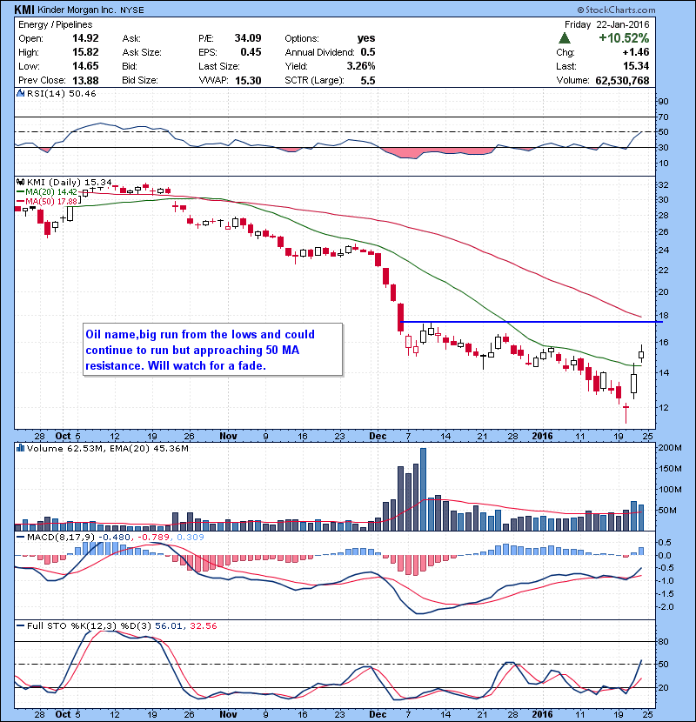Click the +10.52% percent change value

pos(624,38)
